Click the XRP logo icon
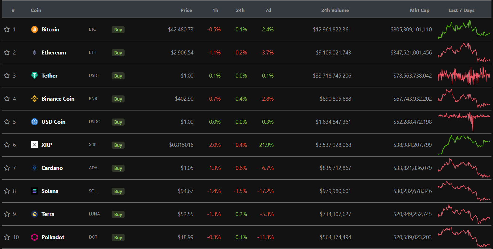 click(x=35, y=145)
